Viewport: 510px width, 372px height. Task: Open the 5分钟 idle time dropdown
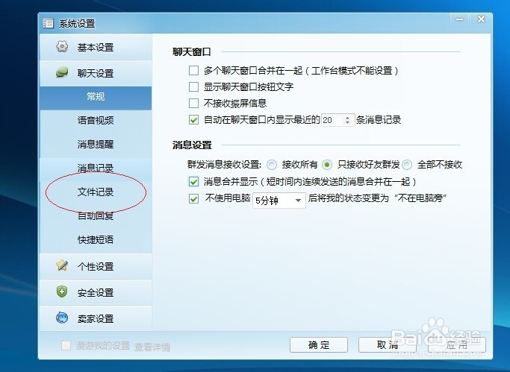click(279, 201)
